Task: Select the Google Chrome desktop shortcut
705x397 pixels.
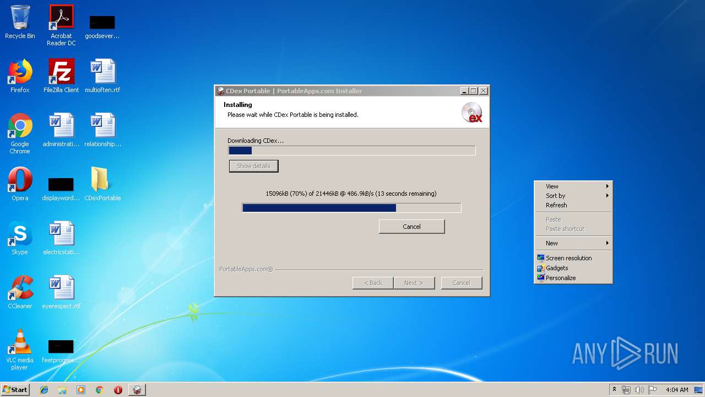Action: click(x=20, y=133)
